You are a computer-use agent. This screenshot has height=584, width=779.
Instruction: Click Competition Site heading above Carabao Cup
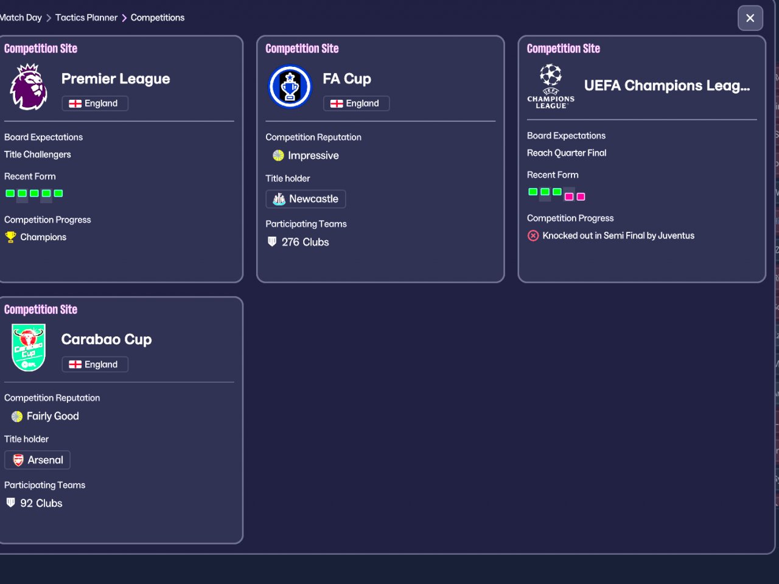41,310
